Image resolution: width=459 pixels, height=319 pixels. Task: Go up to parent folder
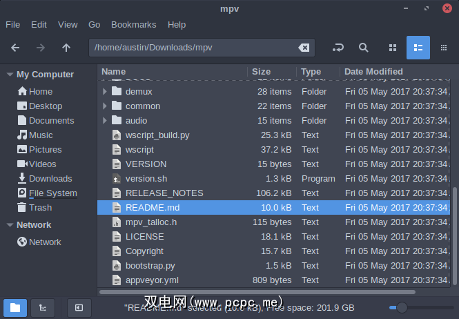[66, 48]
